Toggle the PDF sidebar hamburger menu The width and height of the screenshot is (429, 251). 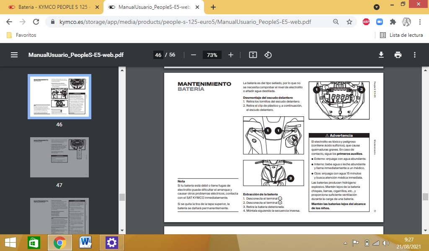coord(14,55)
